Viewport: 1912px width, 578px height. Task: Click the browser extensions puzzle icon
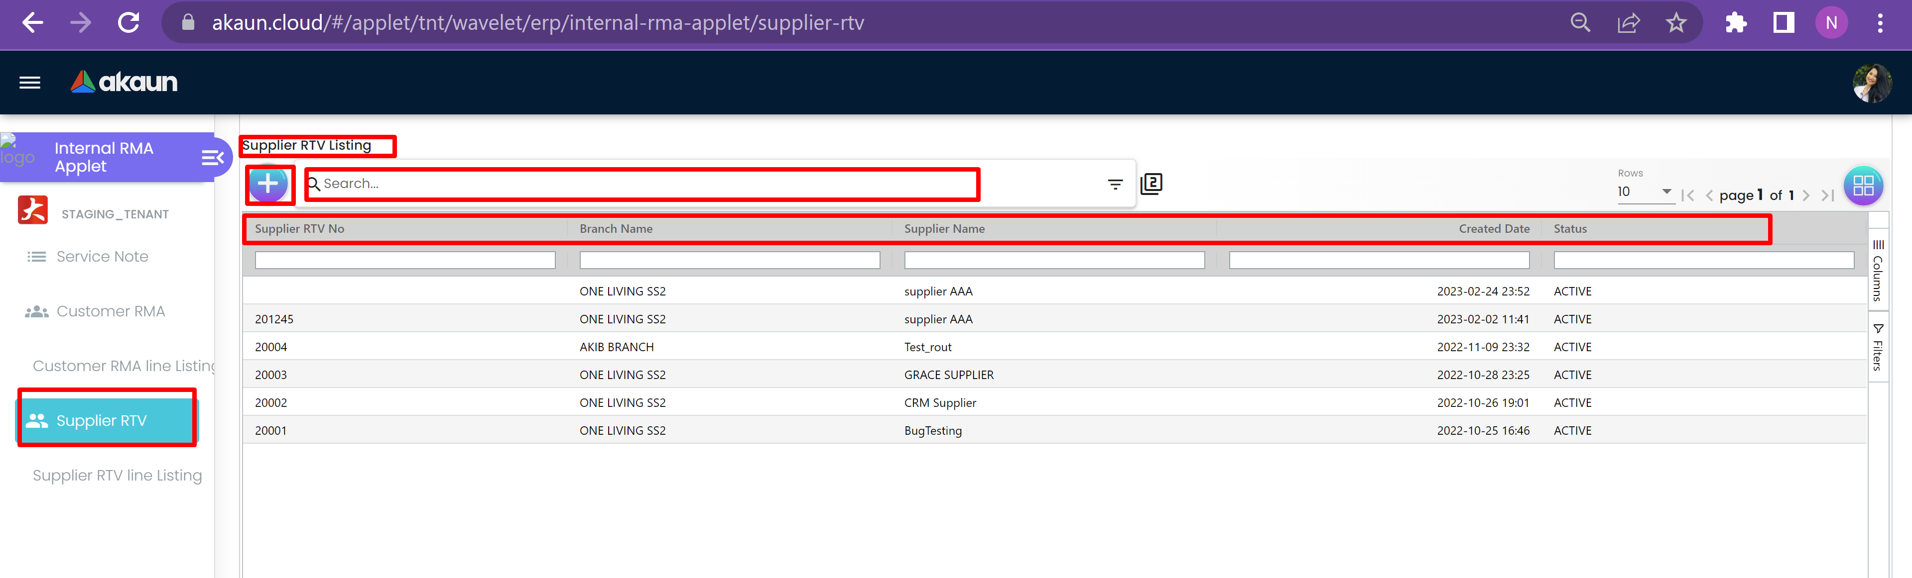click(x=1736, y=23)
